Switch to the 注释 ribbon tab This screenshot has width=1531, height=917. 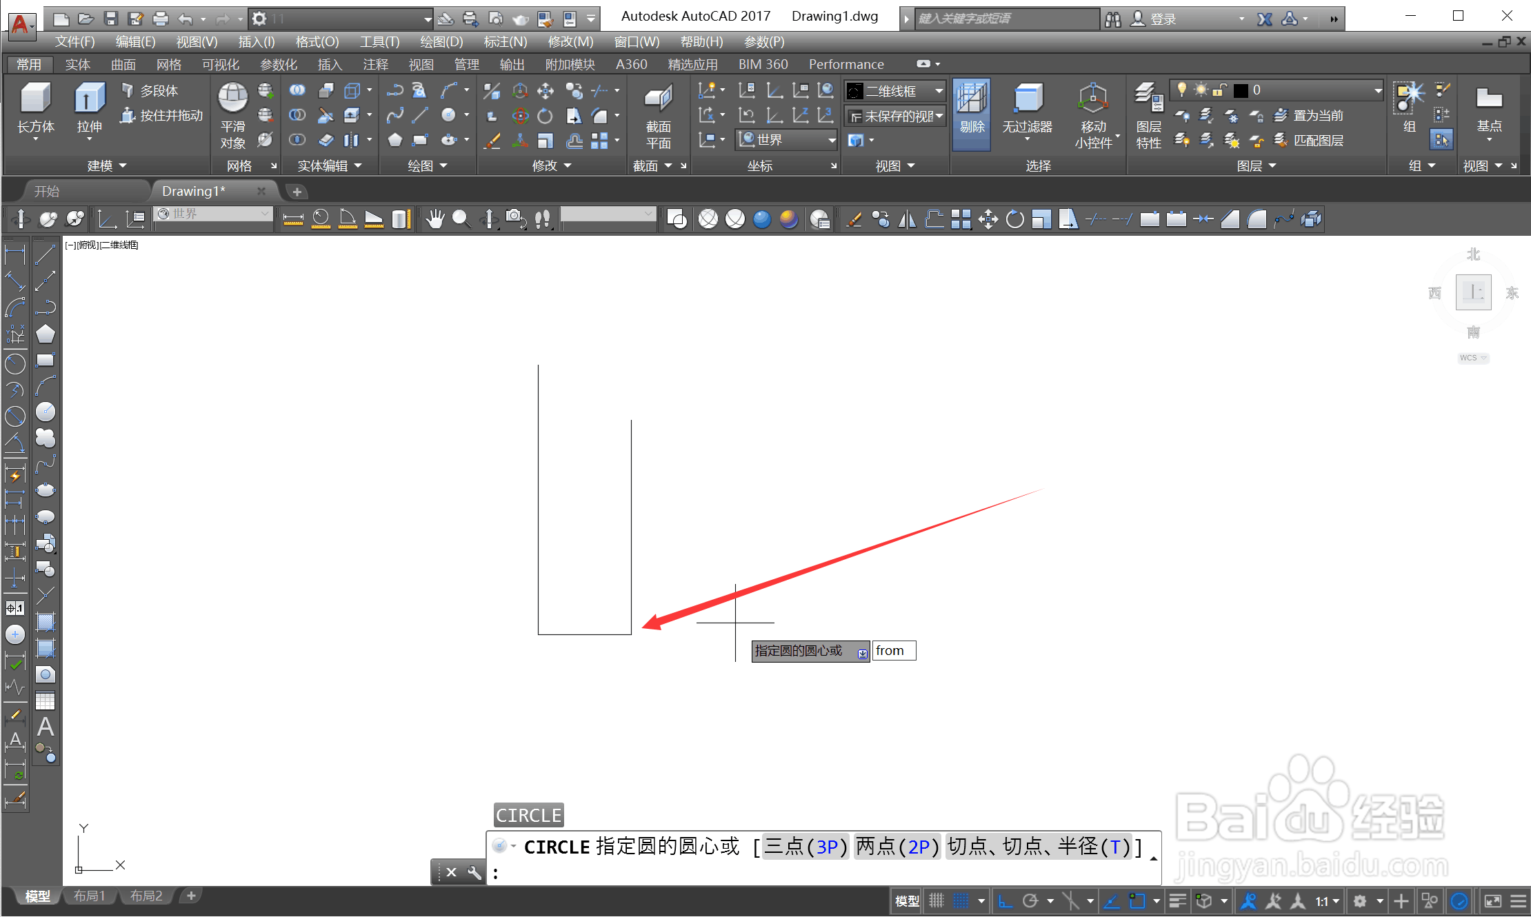pos(375,64)
